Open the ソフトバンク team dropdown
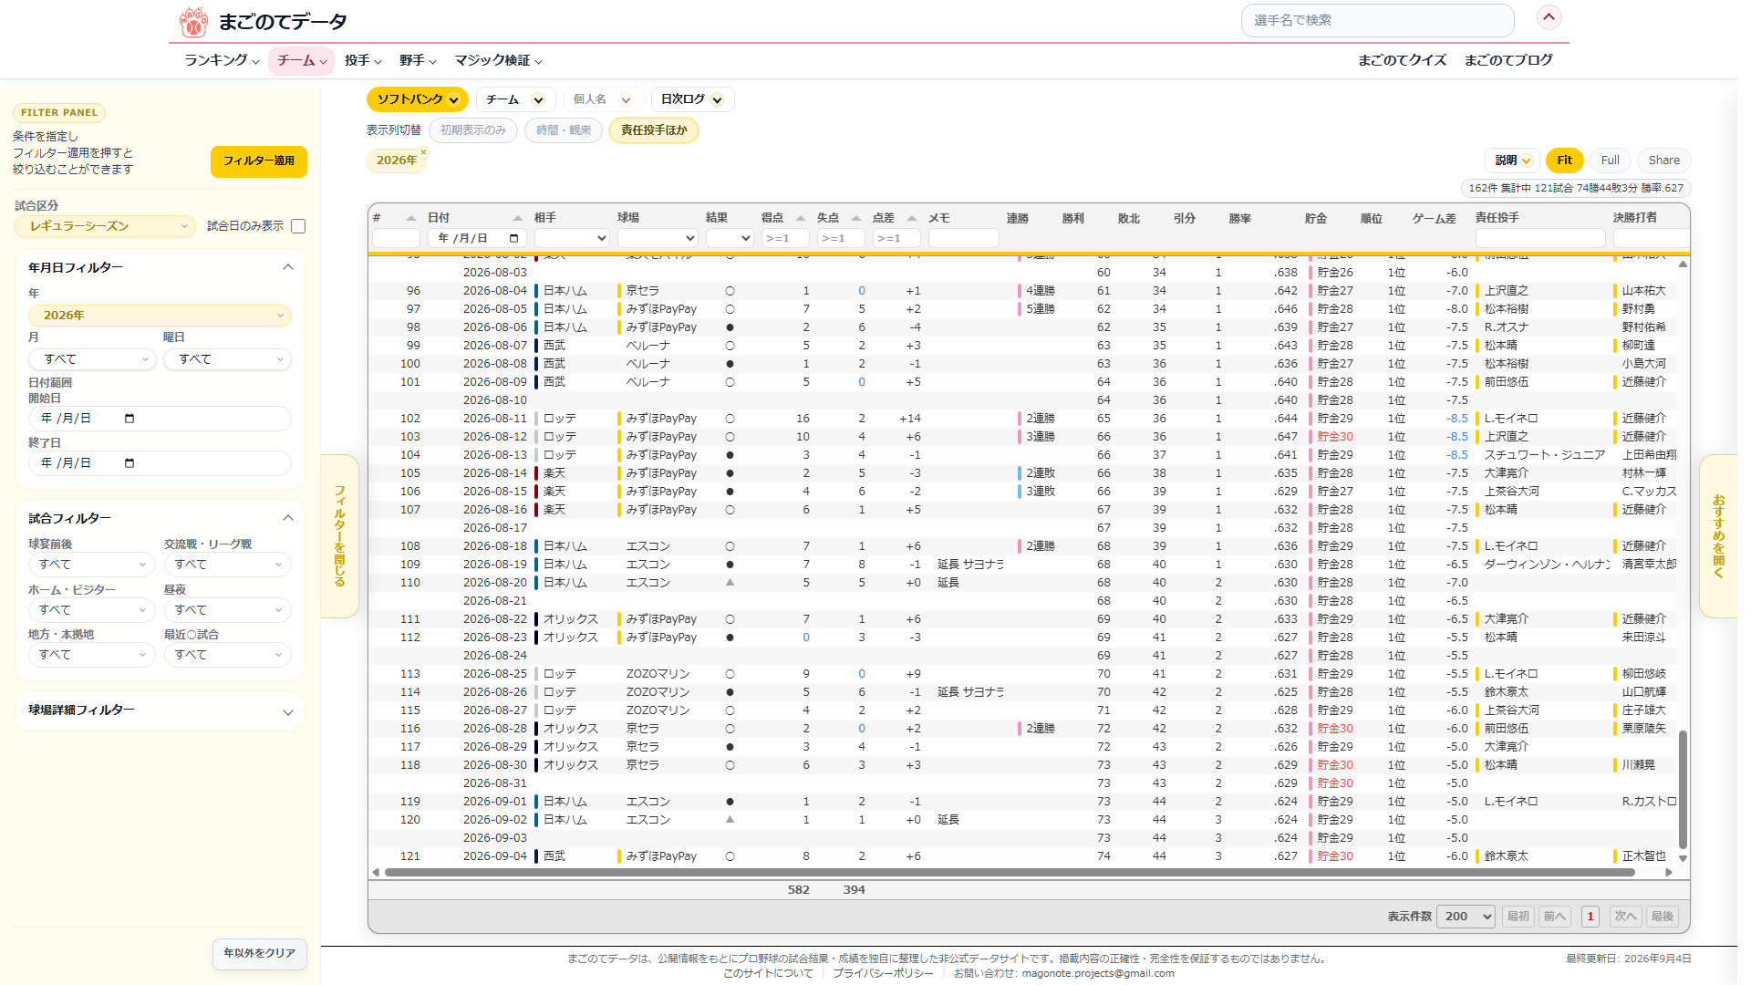The image size is (1751, 985). [418, 99]
